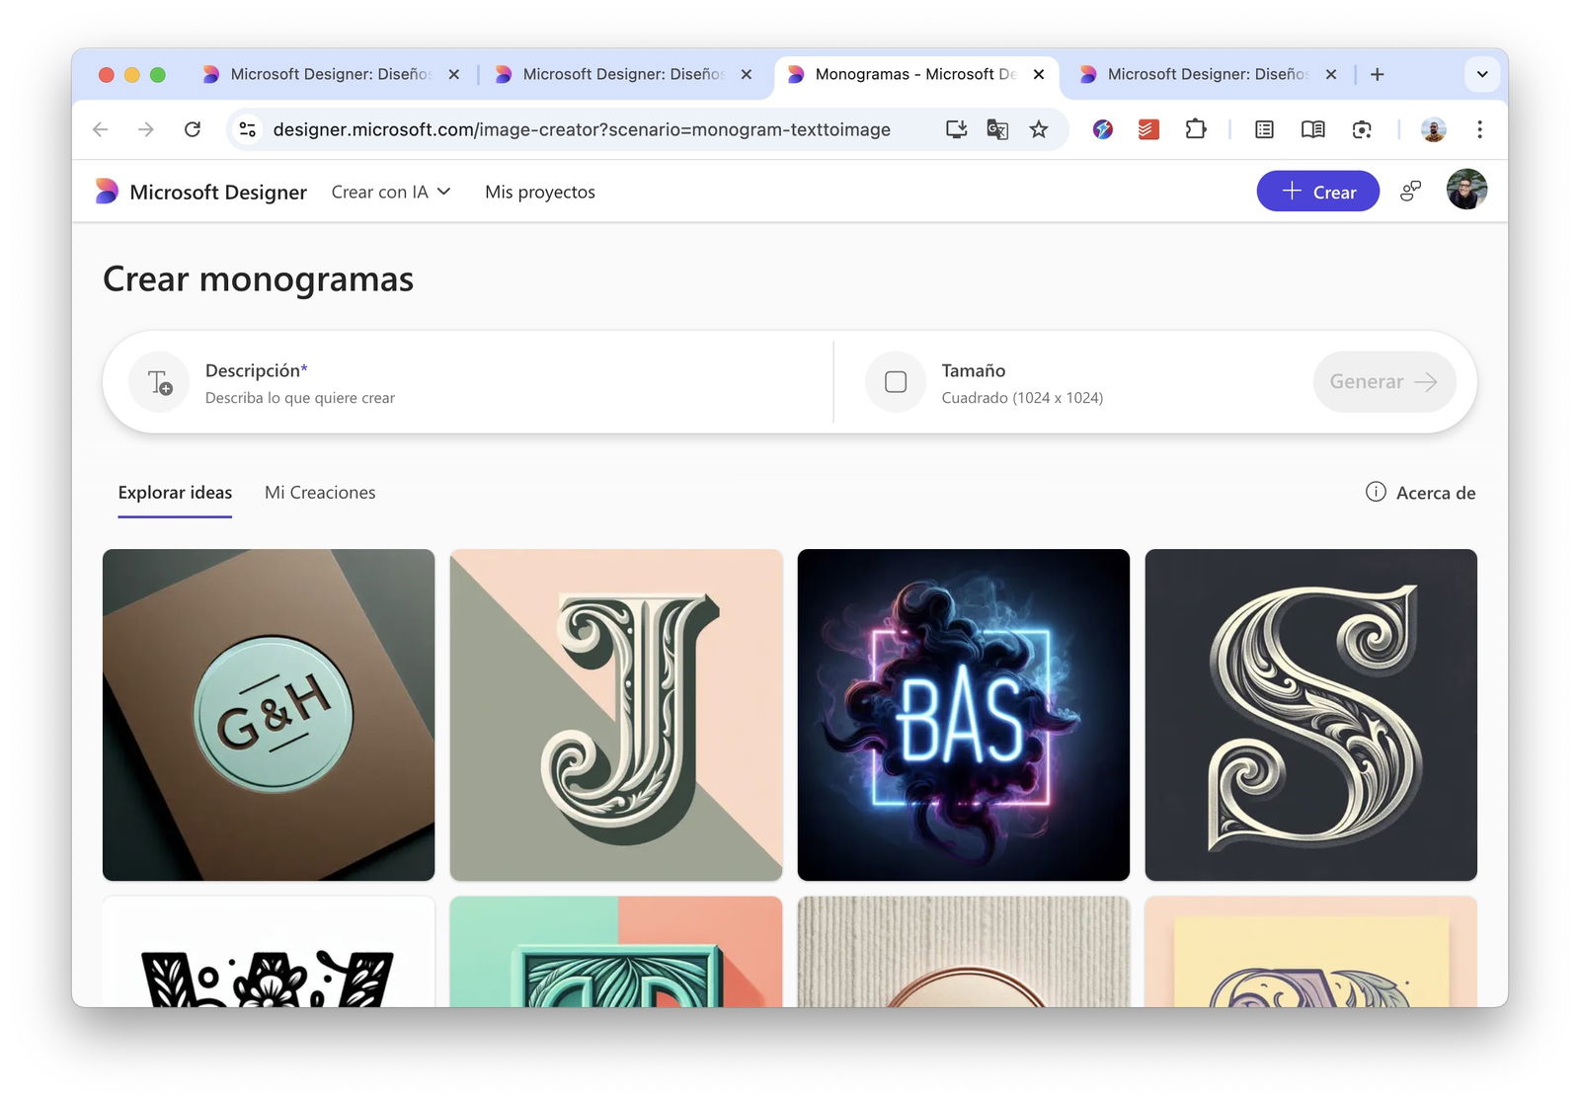Select the Monogramas browser tab
Image resolution: width=1580 pixels, height=1102 pixels.
(914, 74)
